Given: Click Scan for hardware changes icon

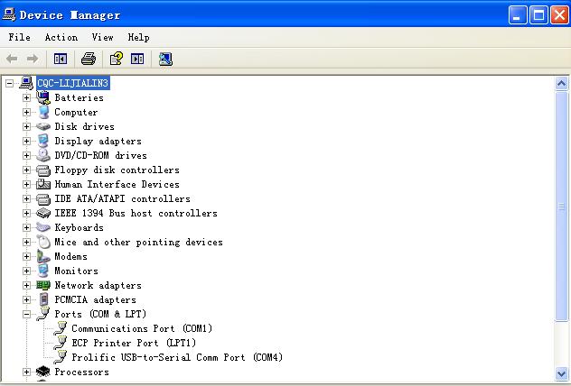Looking at the screenshot, I should 165,59.
